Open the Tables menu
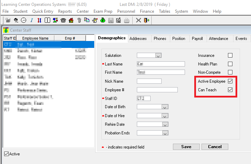251x164 pixels. point(165,11)
